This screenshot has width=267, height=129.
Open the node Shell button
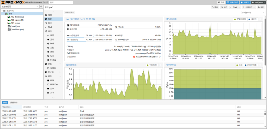(x=233, y=7)
